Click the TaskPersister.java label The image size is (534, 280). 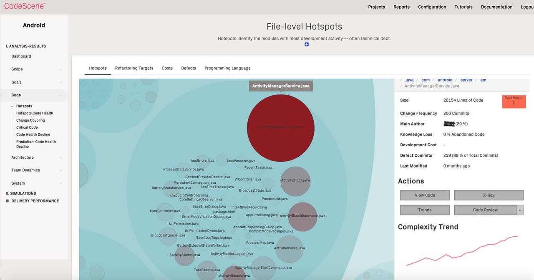click(x=241, y=161)
